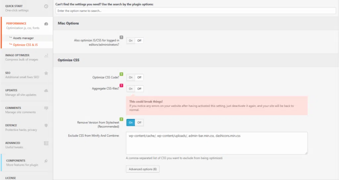This screenshot has width=339, height=180.
Task: Switch off Remove Version from Stylesheet
Action: point(139,122)
